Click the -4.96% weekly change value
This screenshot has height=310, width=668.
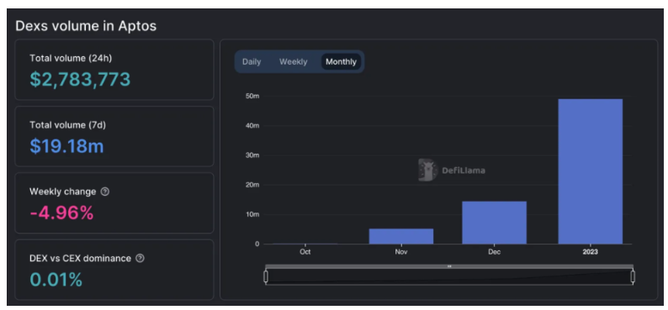click(61, 213)
